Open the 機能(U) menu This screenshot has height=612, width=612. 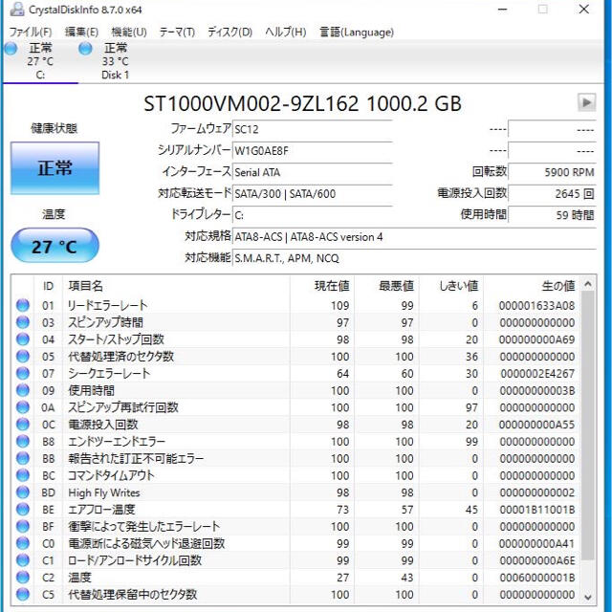pyautogui.click(x=129, y=32)
